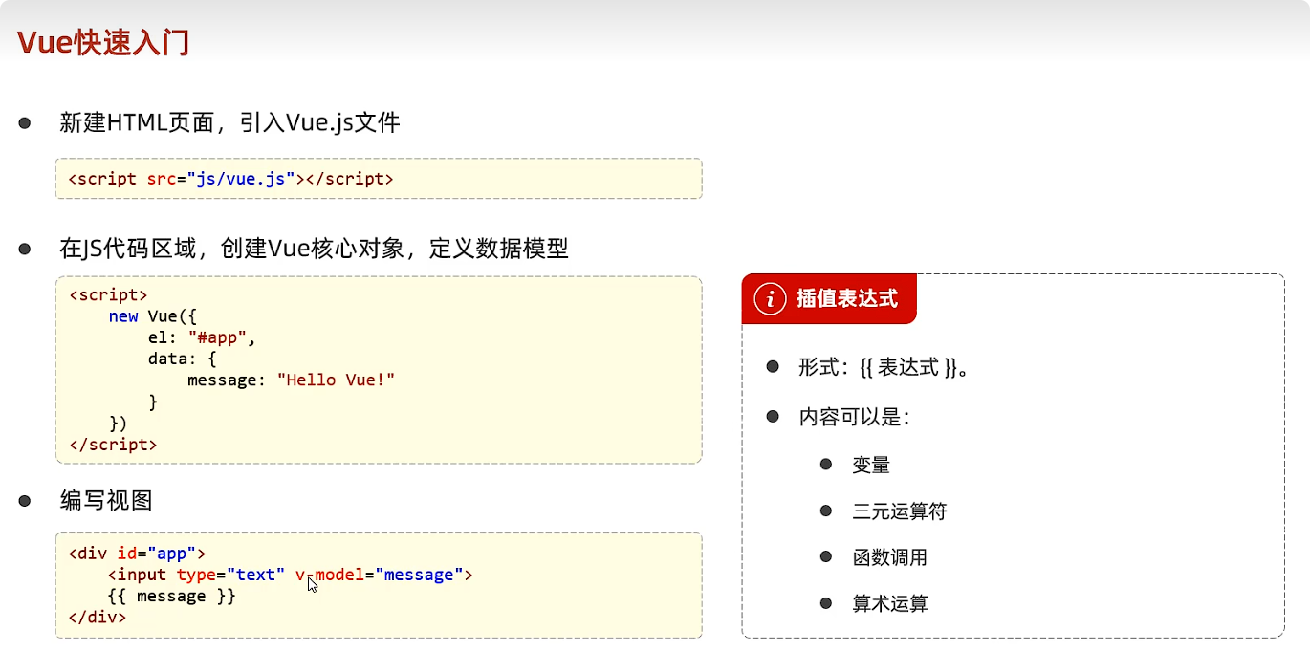Click the bullet next to 三元运算符
This screenshot has height=652, width=1310.
tap(825, 511)
